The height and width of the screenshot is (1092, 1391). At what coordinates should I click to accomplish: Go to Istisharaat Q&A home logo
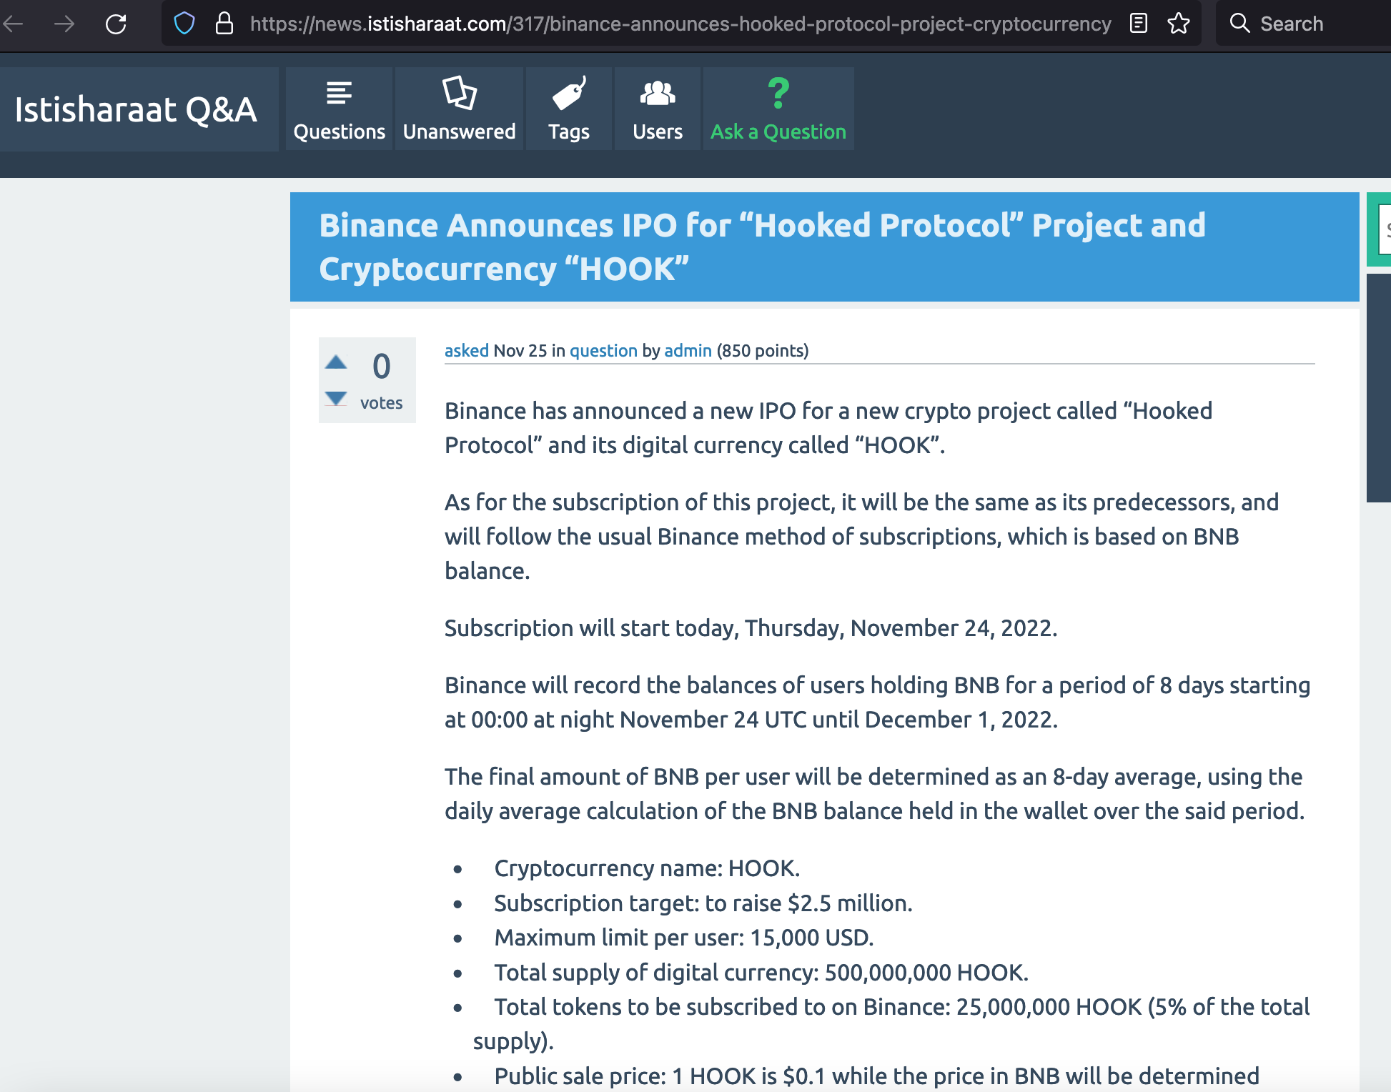pos(136,109)
